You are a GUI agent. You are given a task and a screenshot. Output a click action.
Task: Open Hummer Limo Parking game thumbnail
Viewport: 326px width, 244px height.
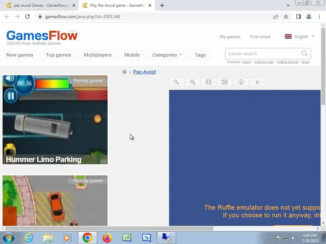[x=55, y=120]
